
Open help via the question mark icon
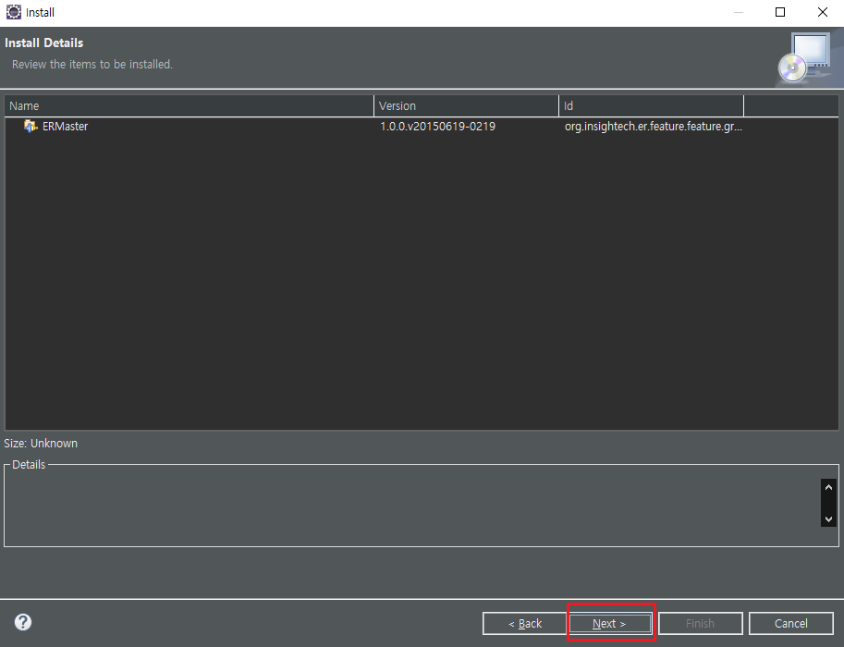click(23, 622)
